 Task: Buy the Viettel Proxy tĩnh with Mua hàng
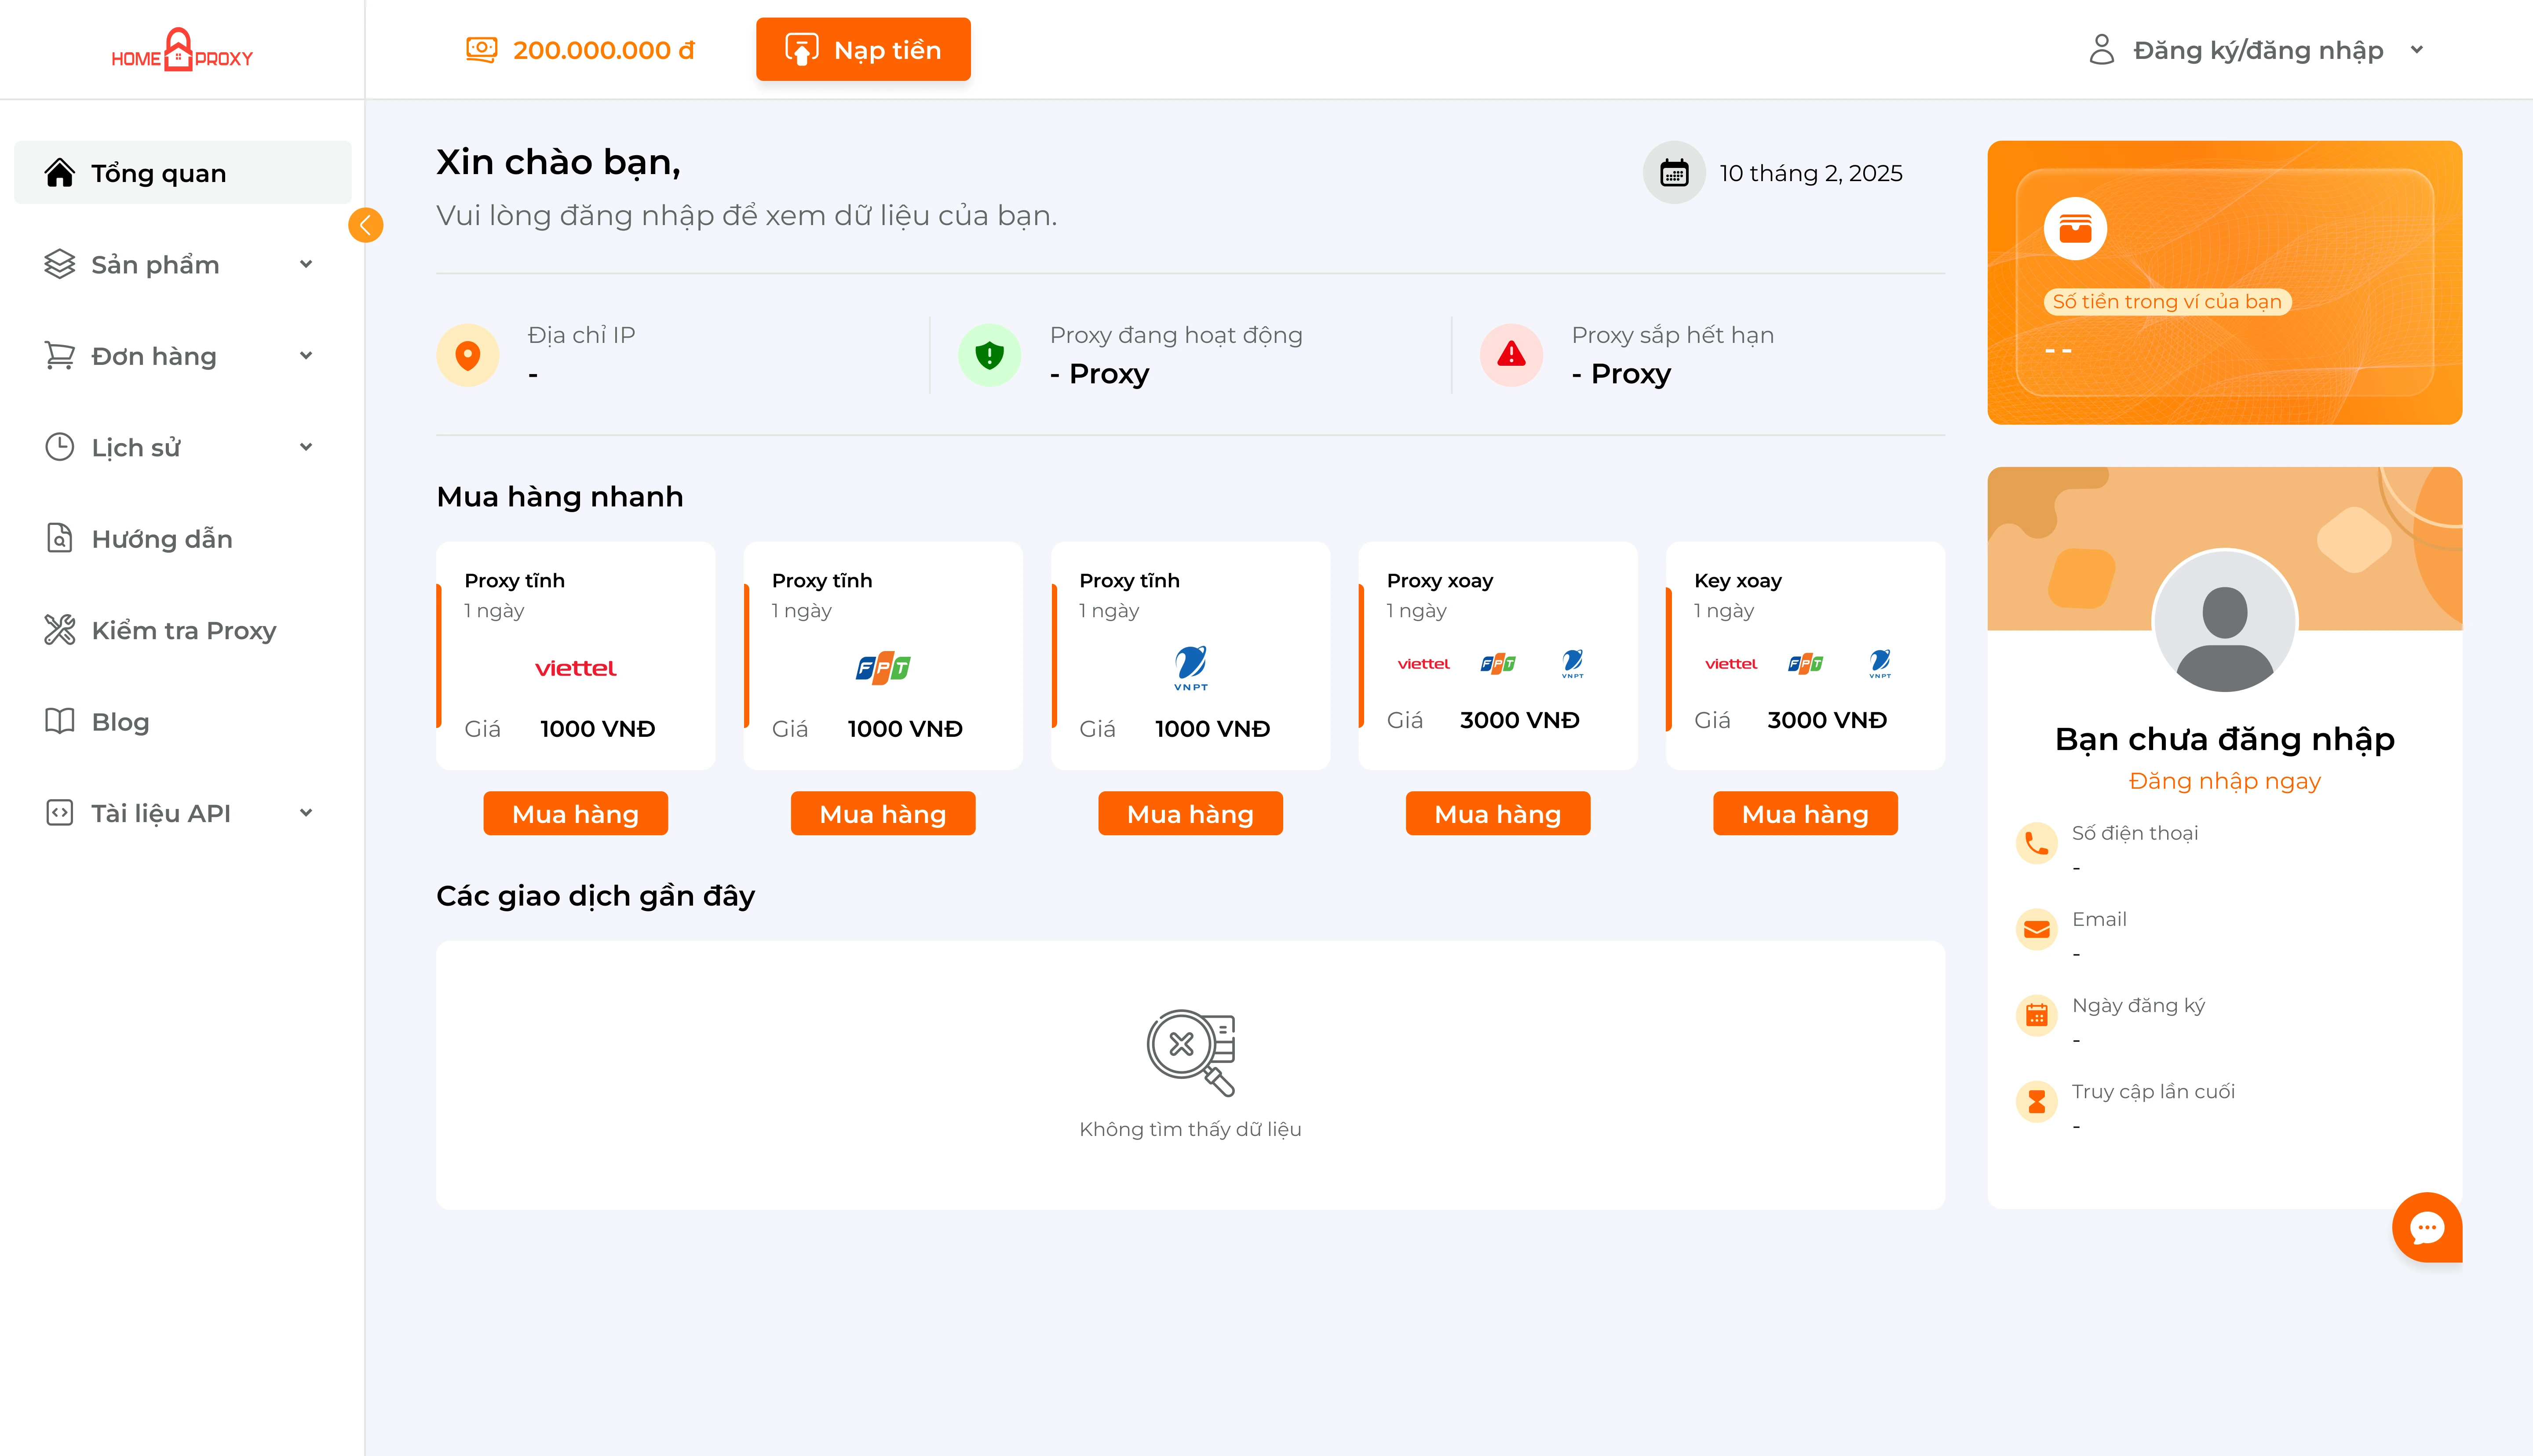click(575, 814)
